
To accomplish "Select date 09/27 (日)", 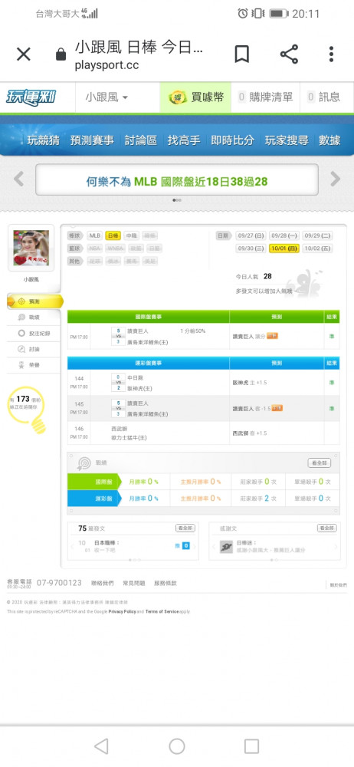I will [x=251, y=235].
